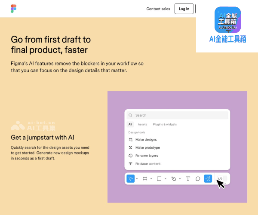Click the Go from first draft headline

tap(51, 45)
